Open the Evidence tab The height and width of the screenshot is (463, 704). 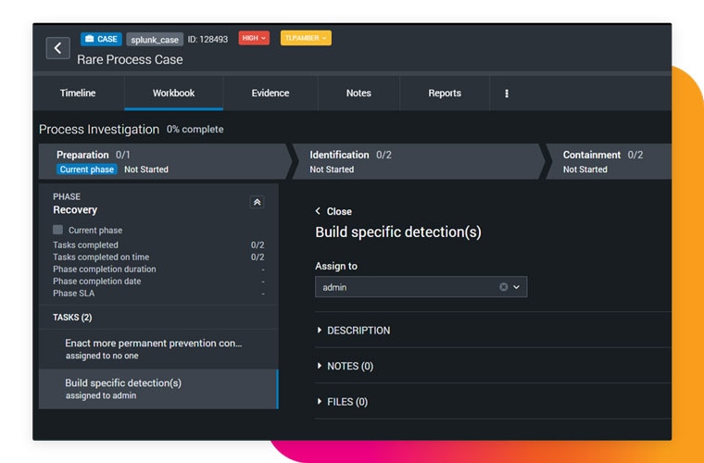tap(270, 94)
